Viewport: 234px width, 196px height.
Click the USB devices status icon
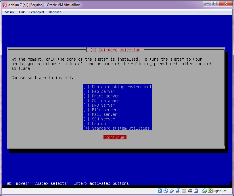pos(172,191)
